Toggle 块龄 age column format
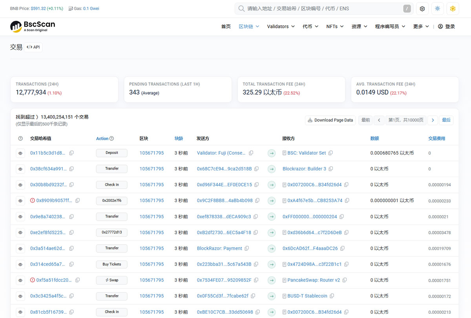Viewport: 471px width, 318px height. point(179,139)
